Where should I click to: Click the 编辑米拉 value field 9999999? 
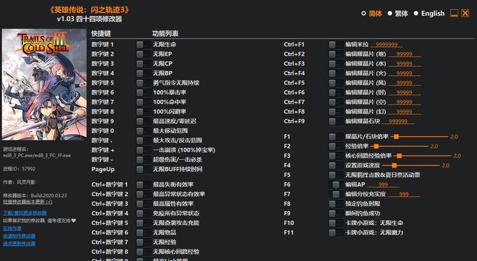pyautogui.click(x=386, y=44)
